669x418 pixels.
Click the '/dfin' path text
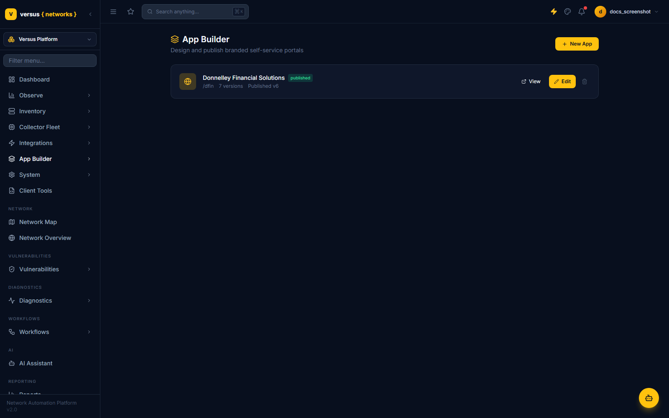(208, 86)
